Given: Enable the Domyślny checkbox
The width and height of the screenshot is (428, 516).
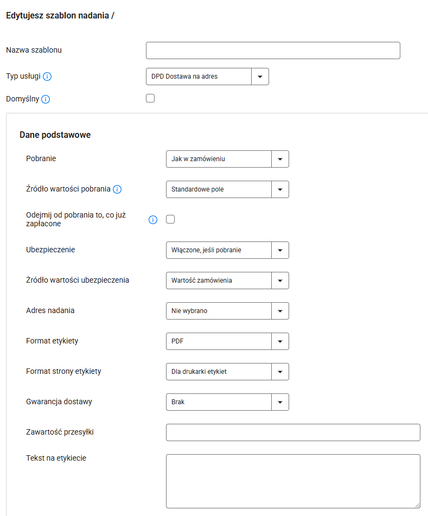Looking at the screenshot, I should [150, 99].
